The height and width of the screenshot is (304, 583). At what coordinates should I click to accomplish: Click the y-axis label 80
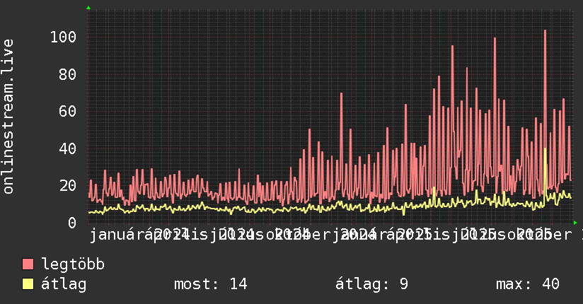[x=68, y=74]
